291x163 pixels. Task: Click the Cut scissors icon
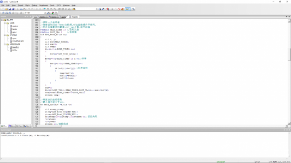click(x=18, y=9)
